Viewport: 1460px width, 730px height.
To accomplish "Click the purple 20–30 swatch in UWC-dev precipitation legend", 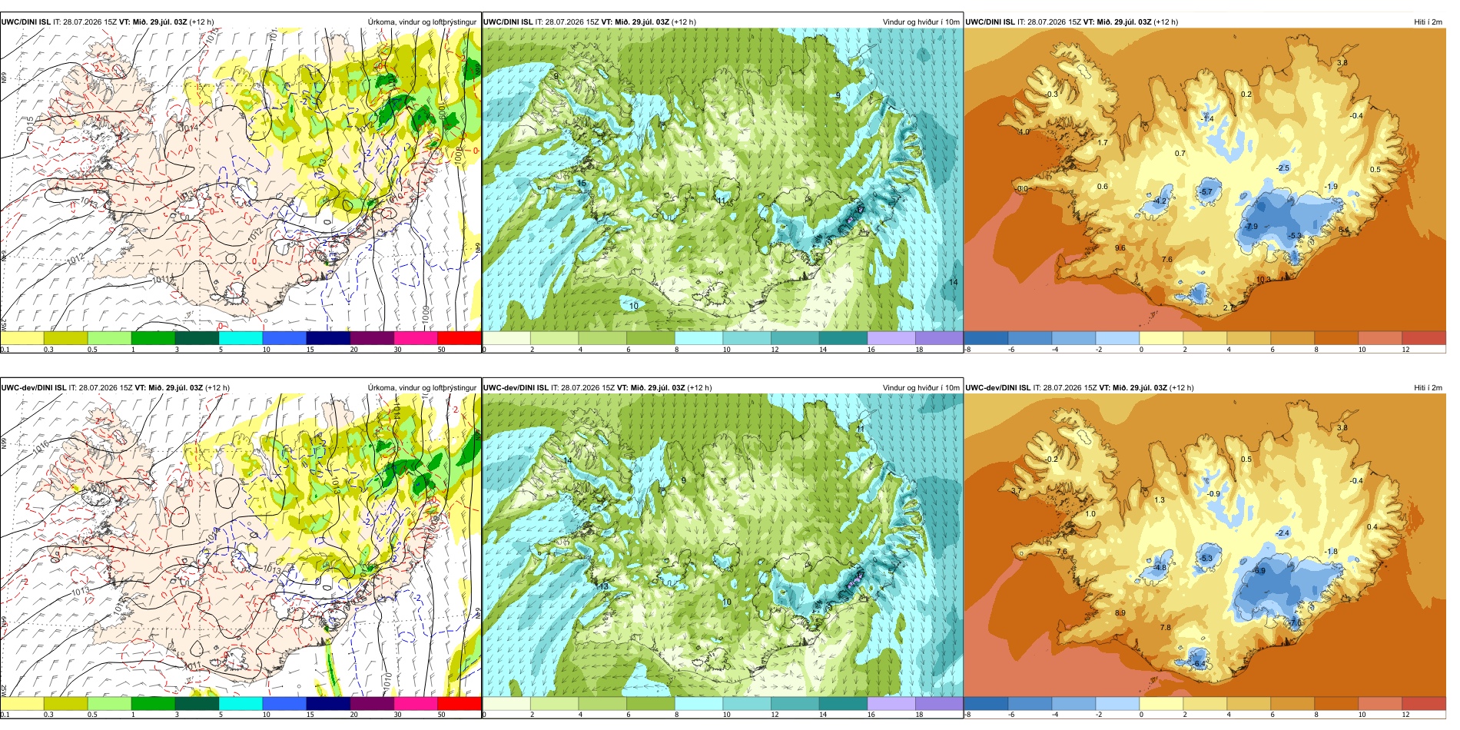I will coord(372,703).
